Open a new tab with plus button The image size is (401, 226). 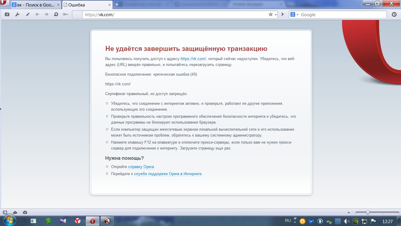(117, 5)
